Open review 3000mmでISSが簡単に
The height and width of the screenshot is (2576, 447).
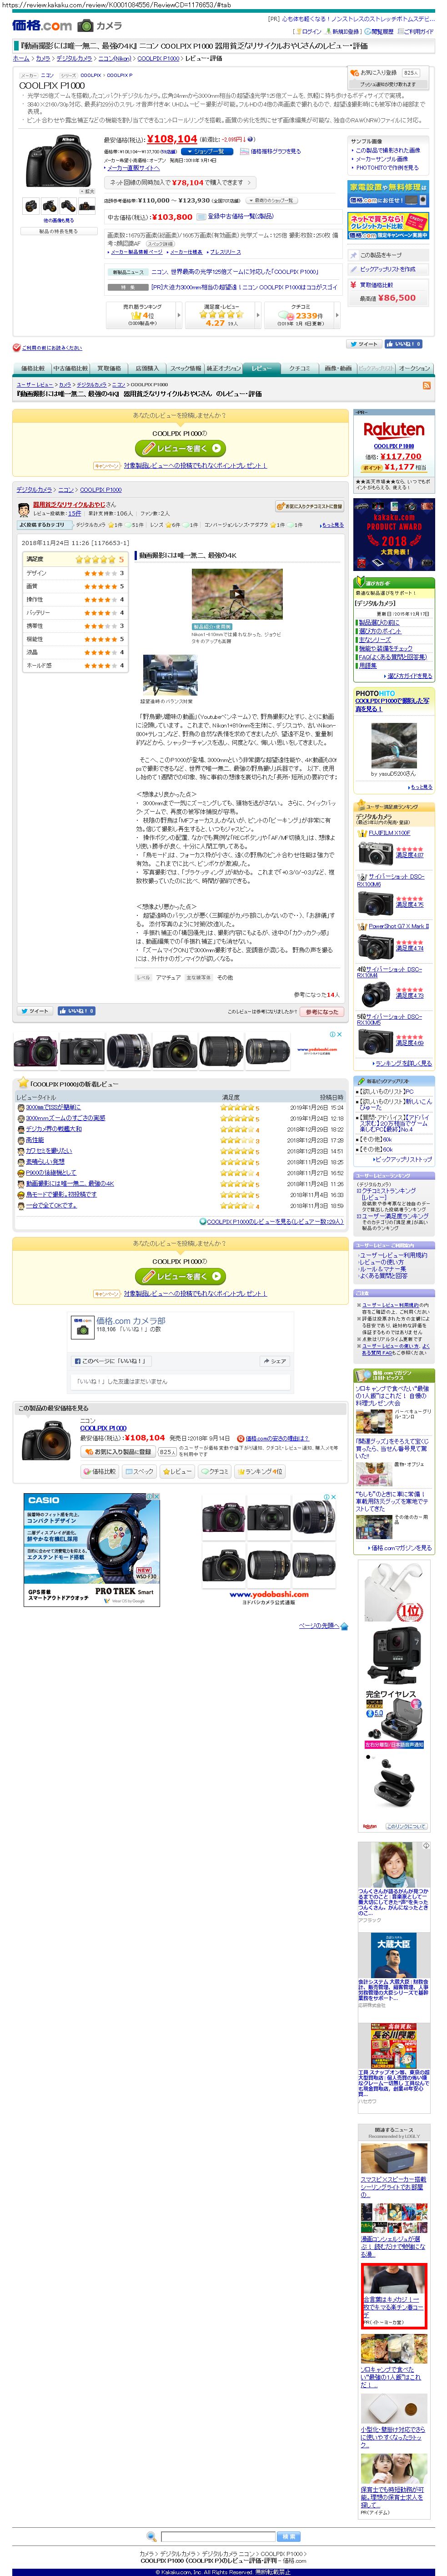tap(54, 1107)
